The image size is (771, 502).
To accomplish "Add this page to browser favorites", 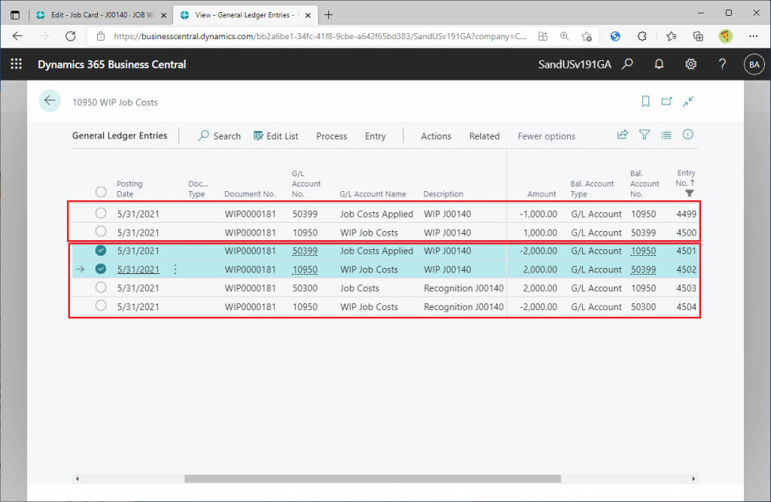I will click(x=586, y=36).
